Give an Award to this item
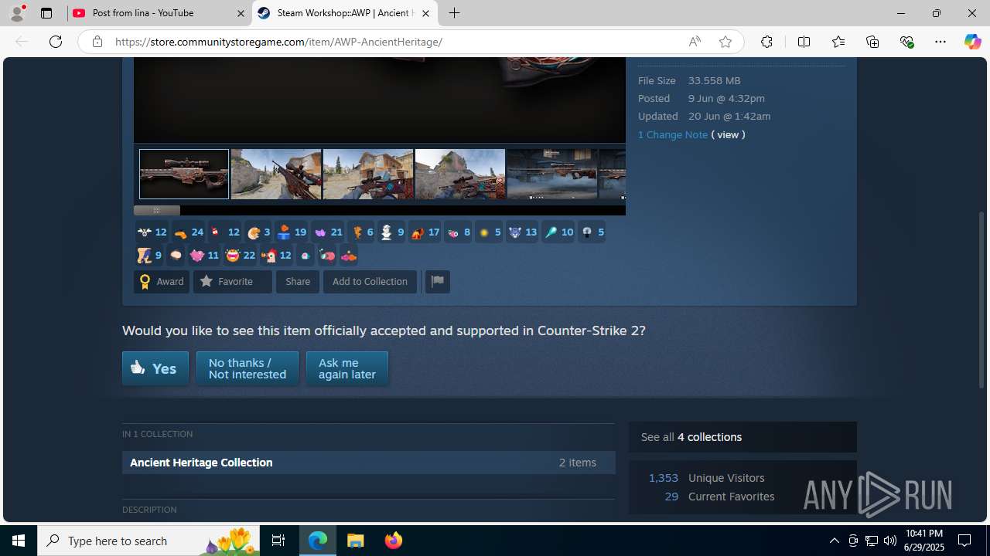The image size is (990, 556). (x=162, y=281)
